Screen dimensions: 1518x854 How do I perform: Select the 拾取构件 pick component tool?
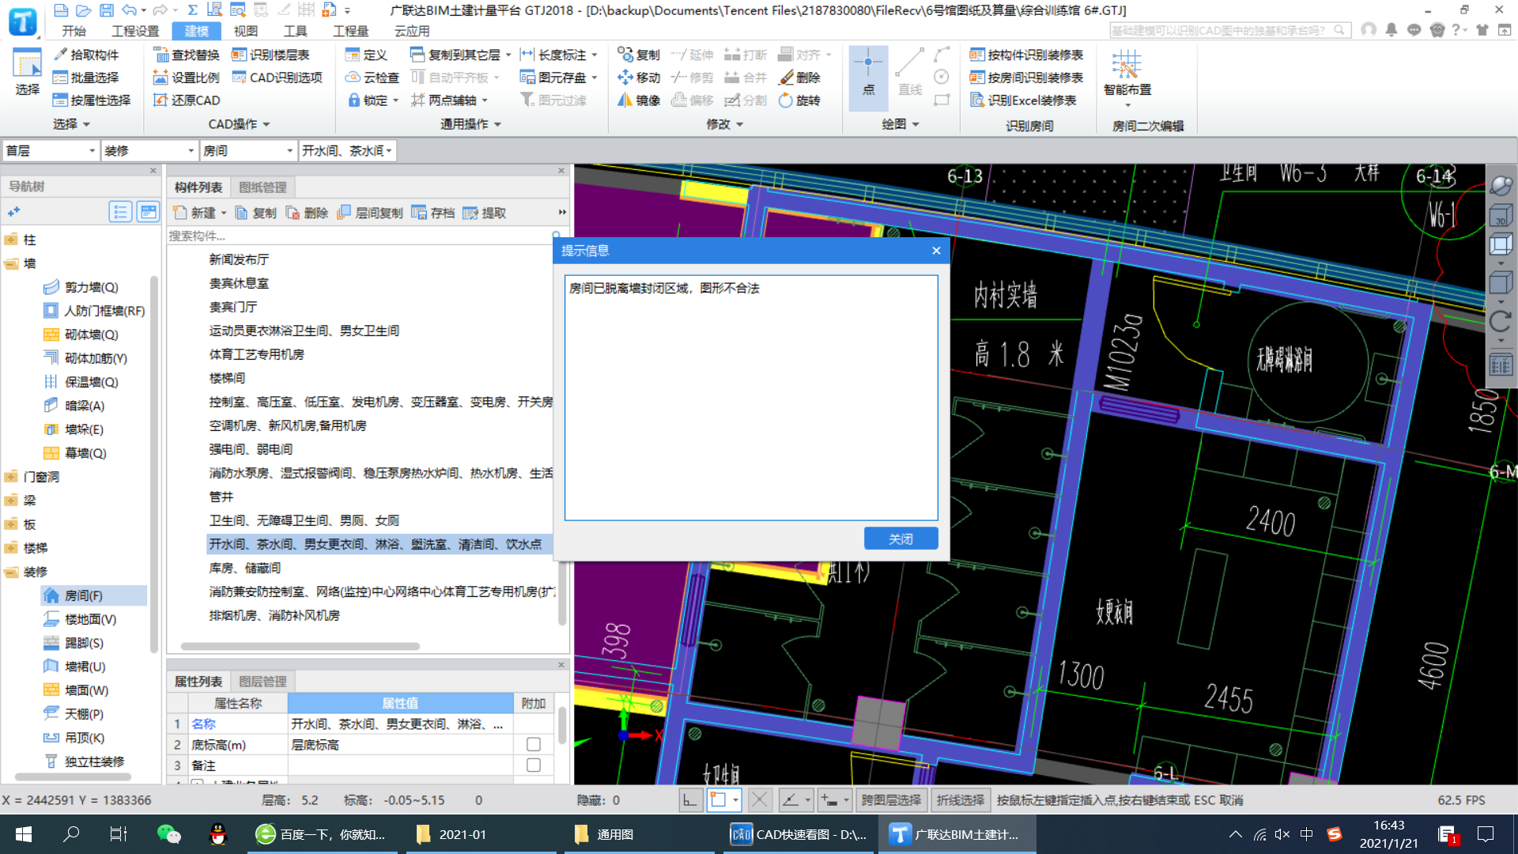tap(85, 55)
